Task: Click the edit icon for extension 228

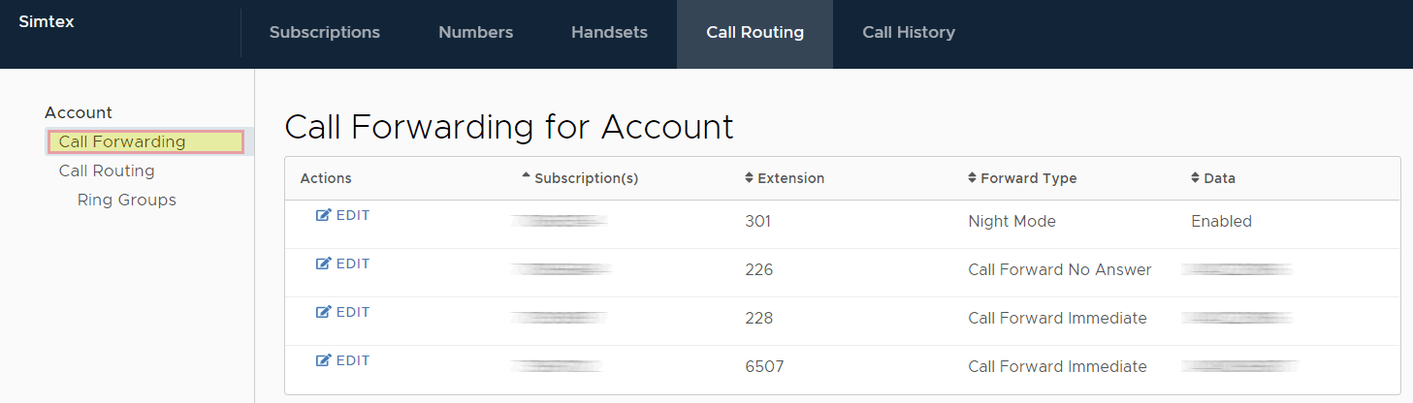Action: 324,313
